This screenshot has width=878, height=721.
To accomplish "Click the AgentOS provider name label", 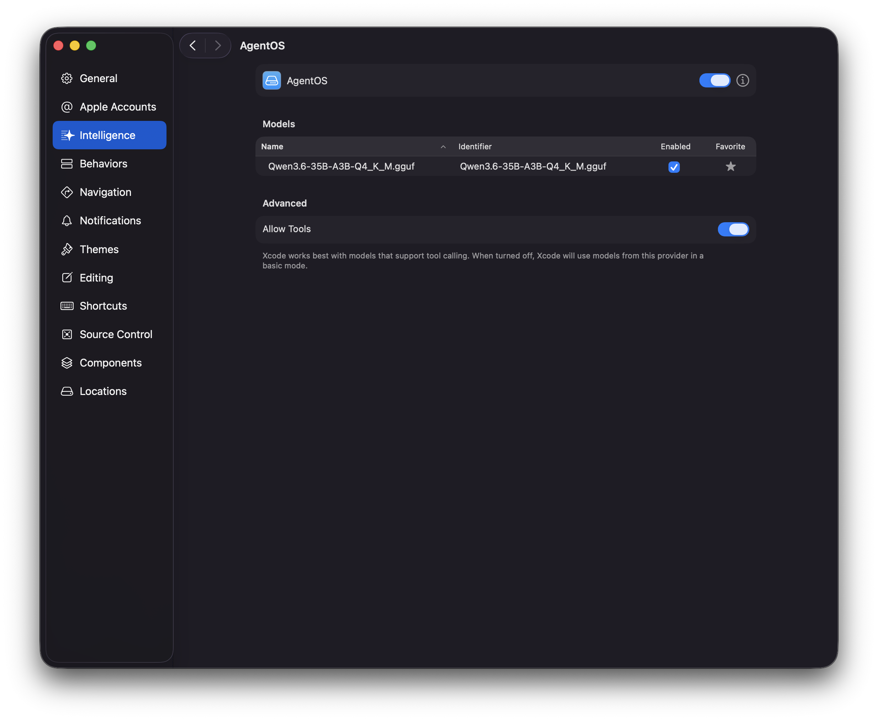I will click(x=307, y=81).
